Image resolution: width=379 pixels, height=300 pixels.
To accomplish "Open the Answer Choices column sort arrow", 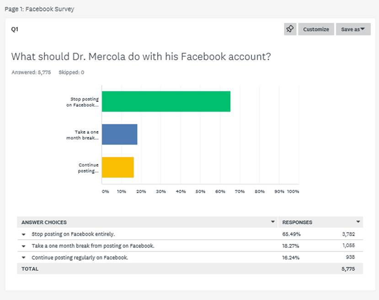I will (x=273, y=222).
